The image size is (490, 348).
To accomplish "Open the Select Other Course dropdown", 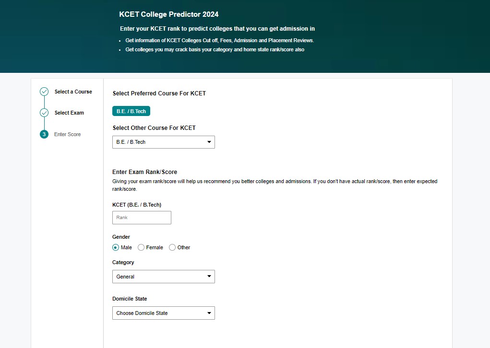I will (x=163, y=142).
